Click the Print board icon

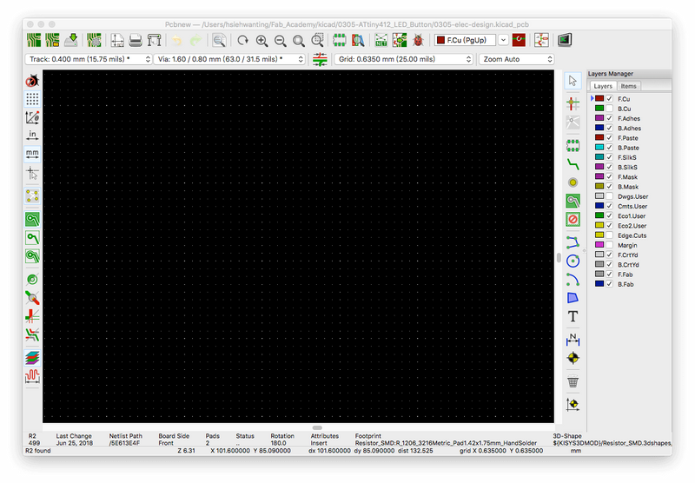pyautogui.click(x=136, y=40)
